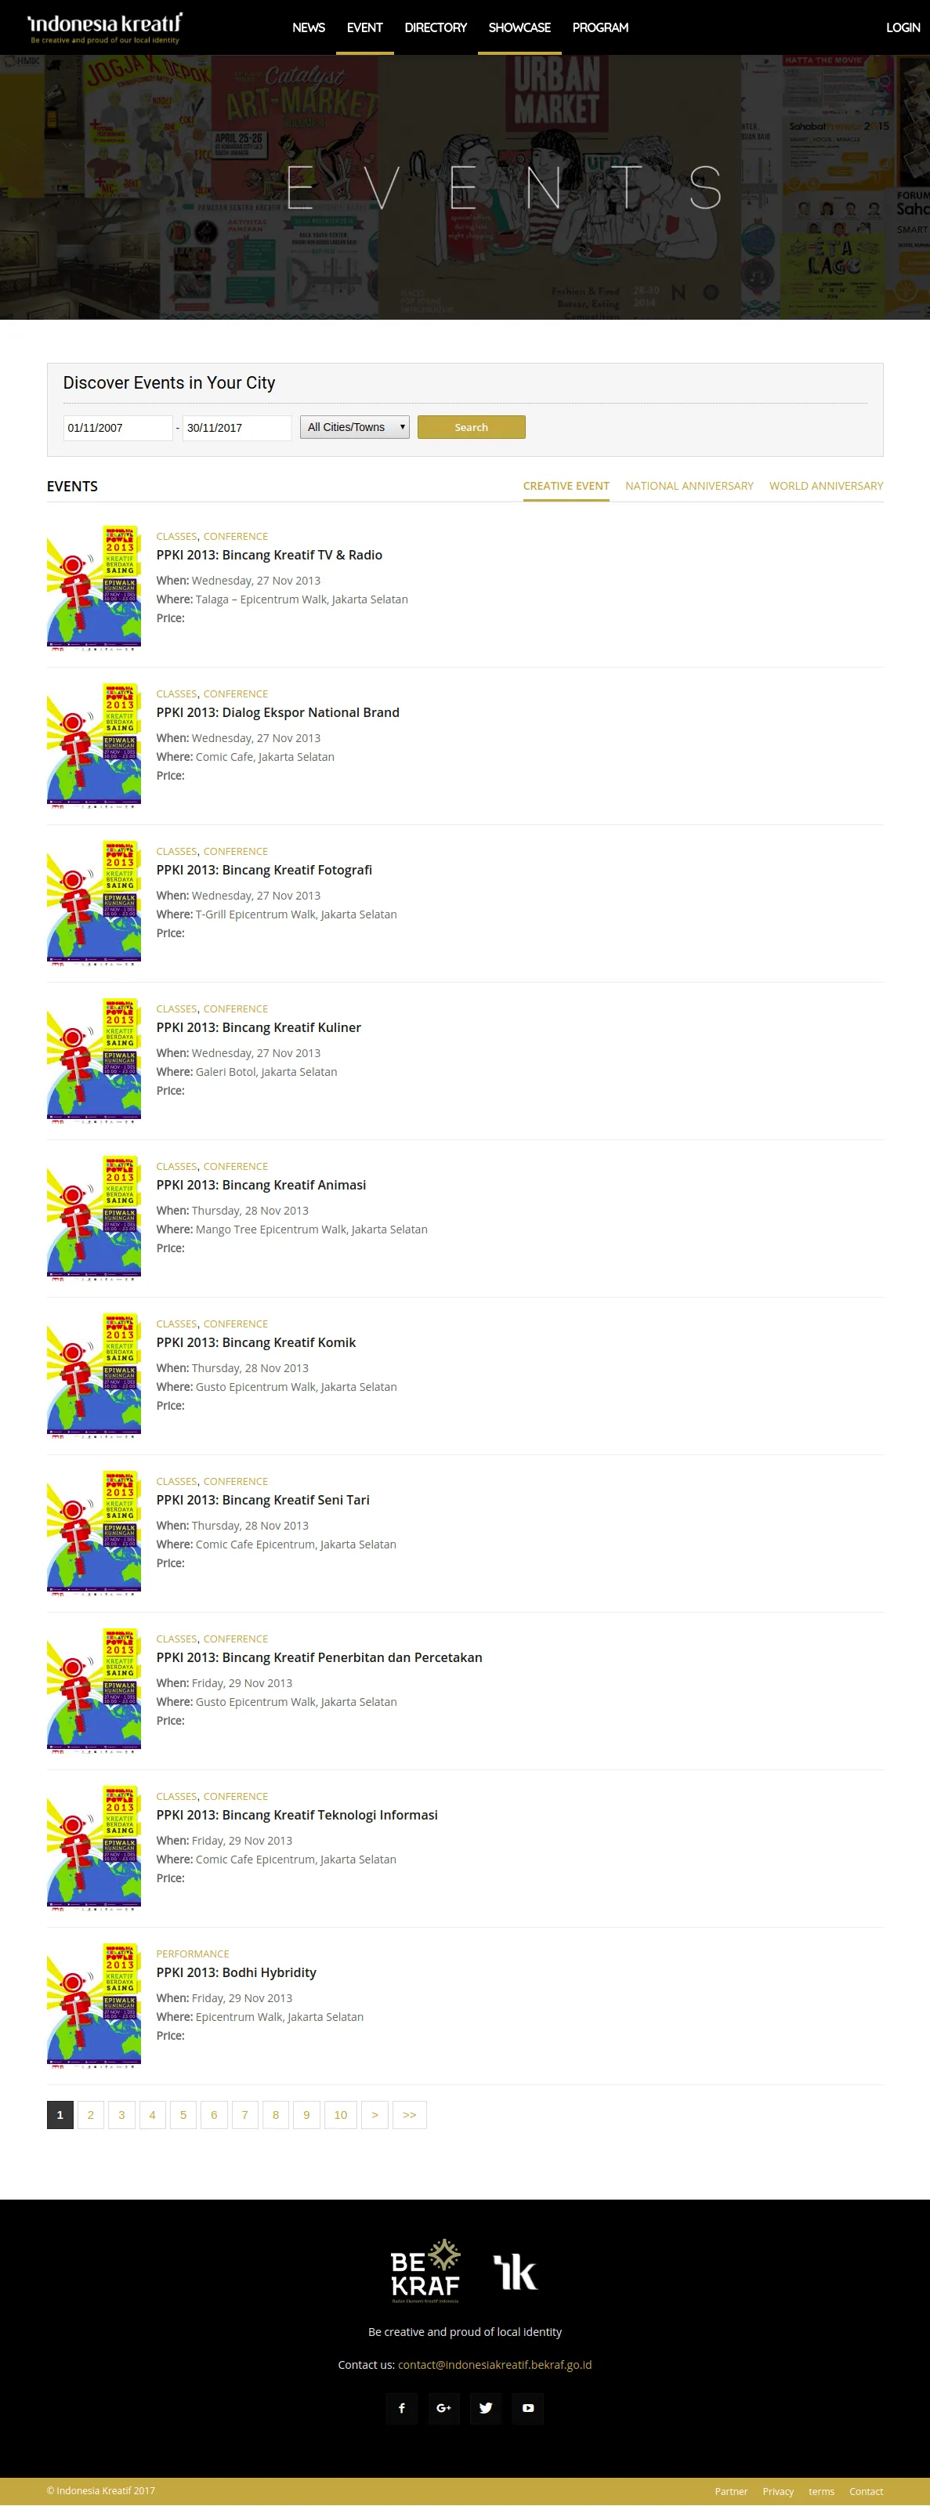Open the YouTube icon in the footer
This screenshot has width=930, height=2506.
[528, 2408]
